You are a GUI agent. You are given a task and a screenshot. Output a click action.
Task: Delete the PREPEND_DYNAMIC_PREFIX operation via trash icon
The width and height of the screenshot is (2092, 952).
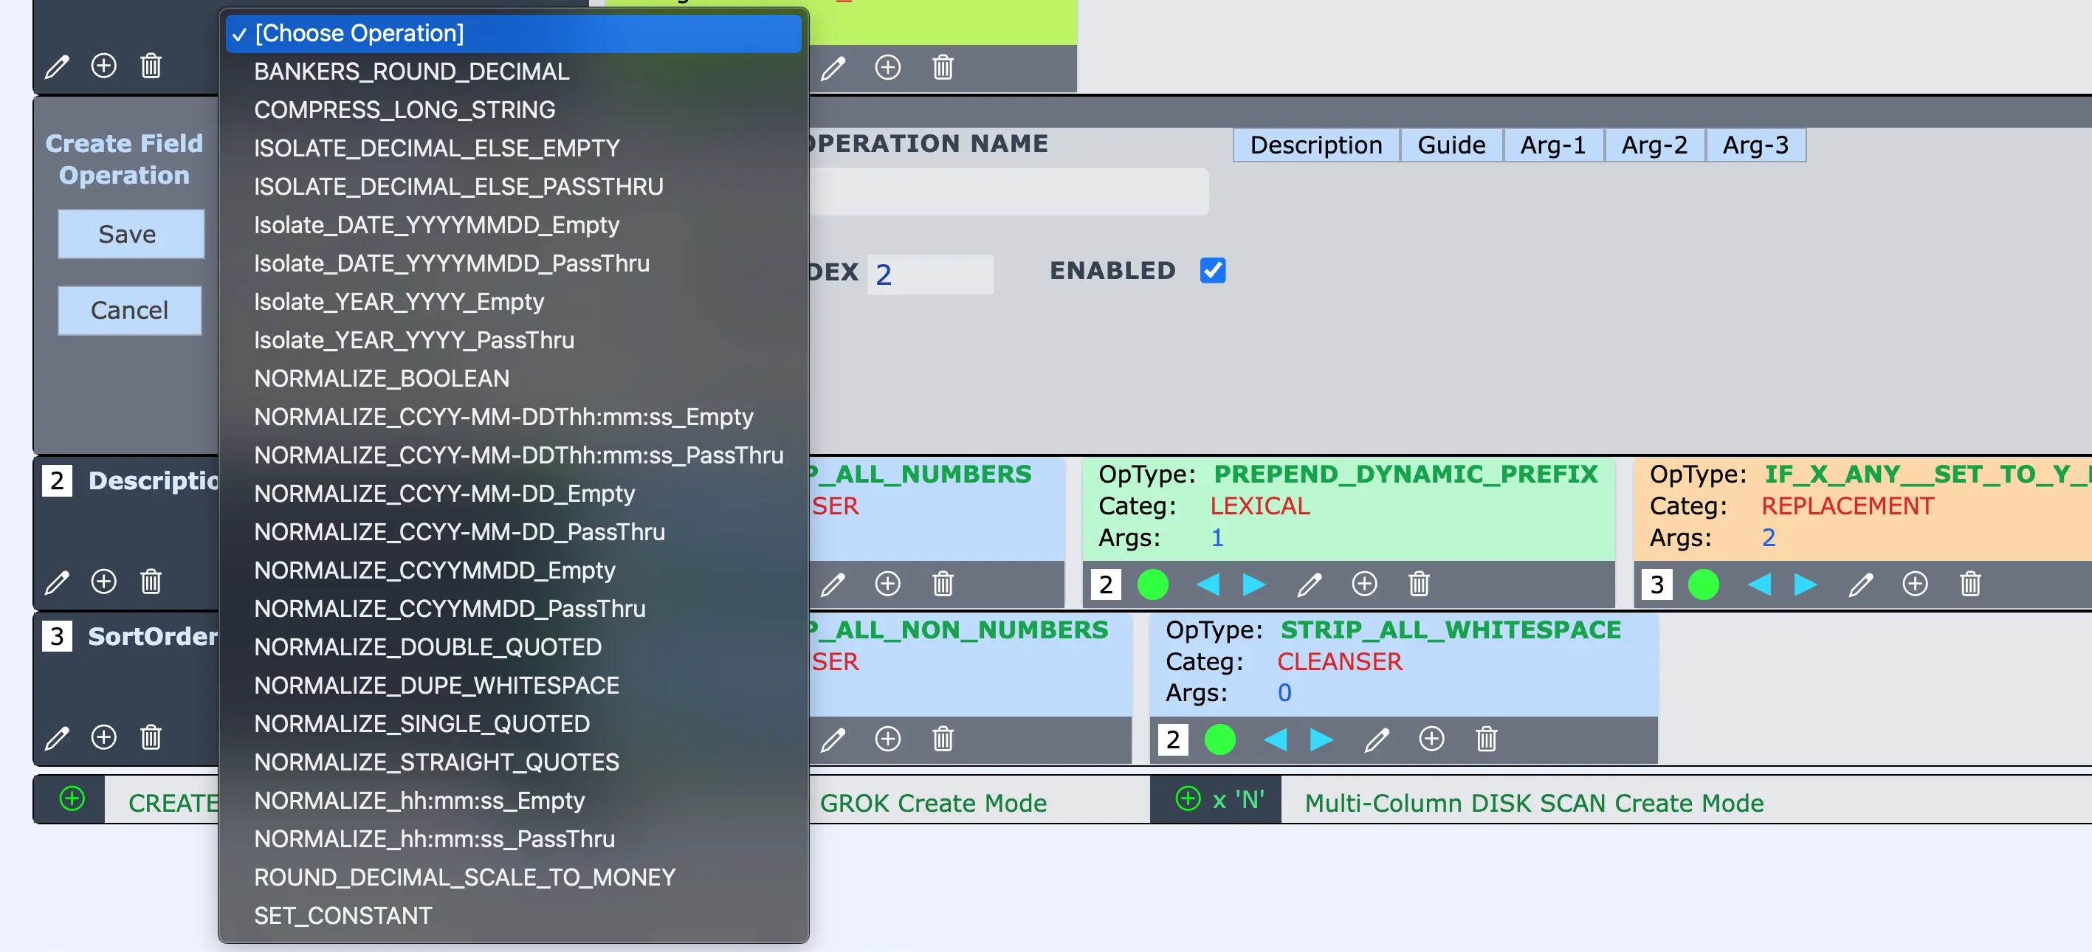coord(1419,584)
